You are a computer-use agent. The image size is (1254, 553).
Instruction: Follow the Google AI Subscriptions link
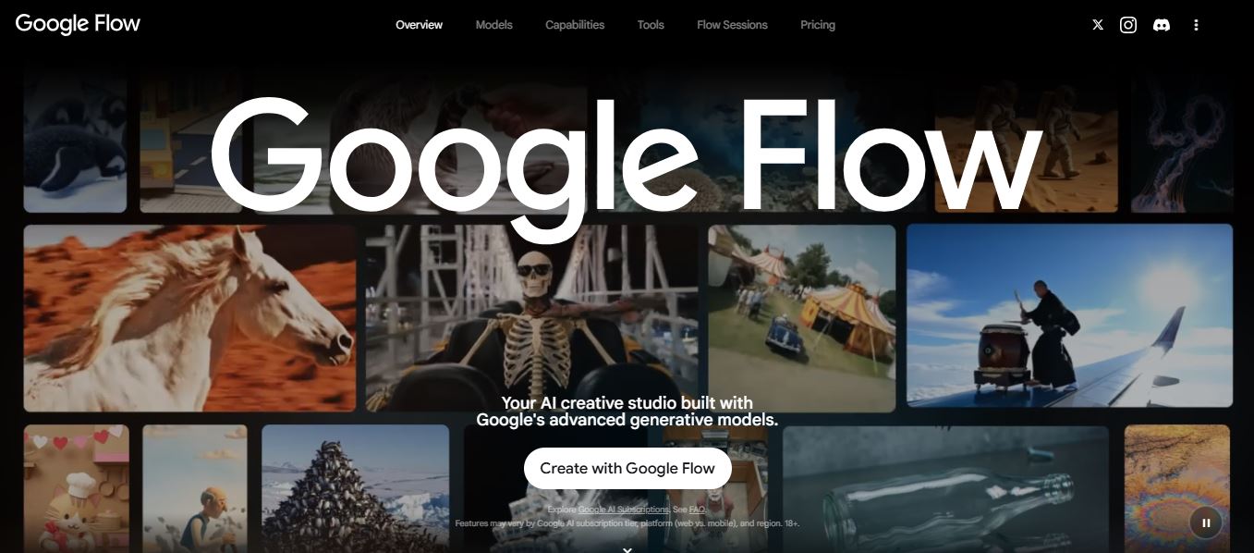tap(624, 510)
